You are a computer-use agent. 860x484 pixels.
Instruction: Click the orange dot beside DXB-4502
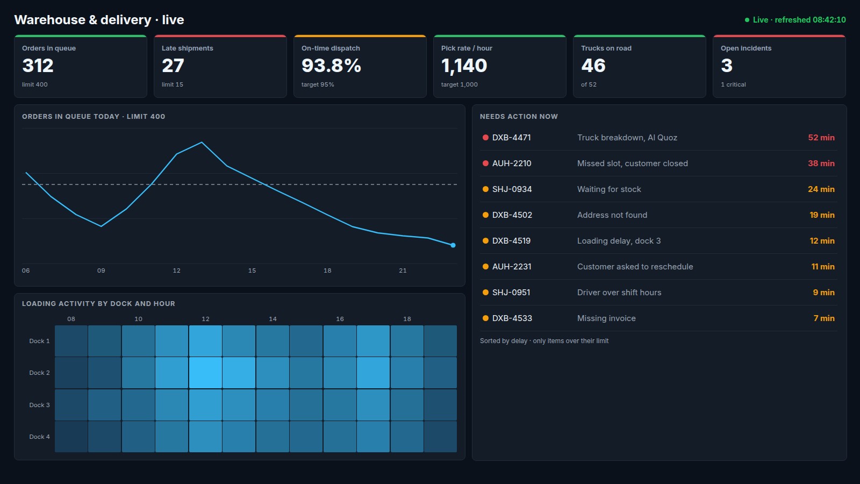[x=485, y=215]
